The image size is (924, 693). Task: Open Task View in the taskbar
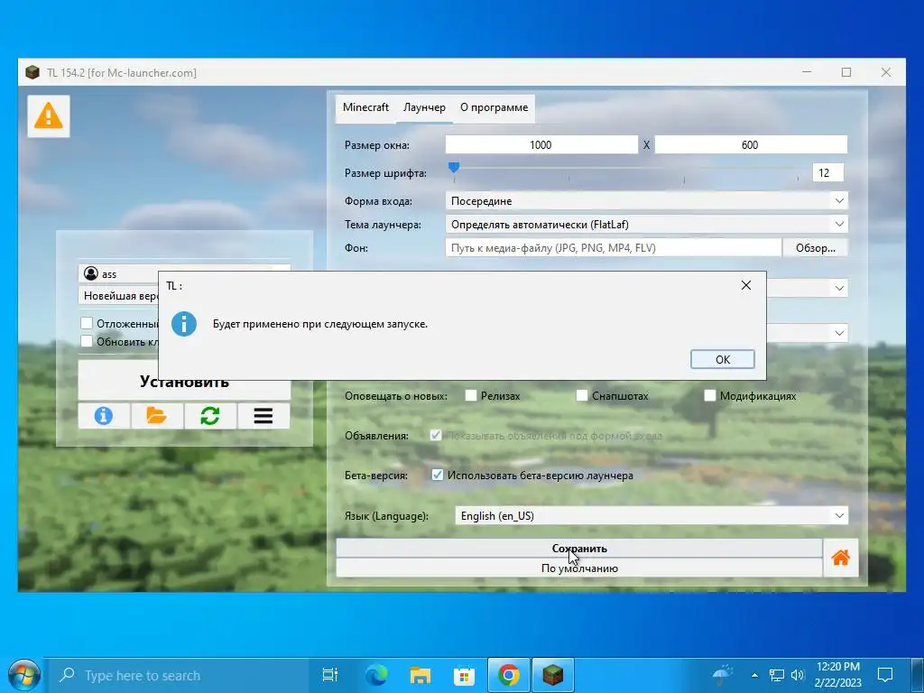[x=330, y=675]
